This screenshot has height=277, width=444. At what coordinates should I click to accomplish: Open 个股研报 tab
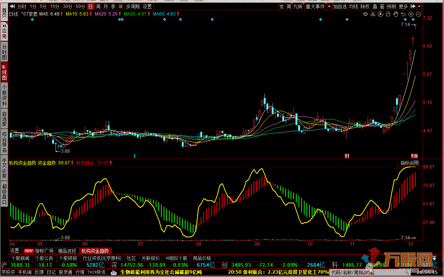click(x=68, y=258)
